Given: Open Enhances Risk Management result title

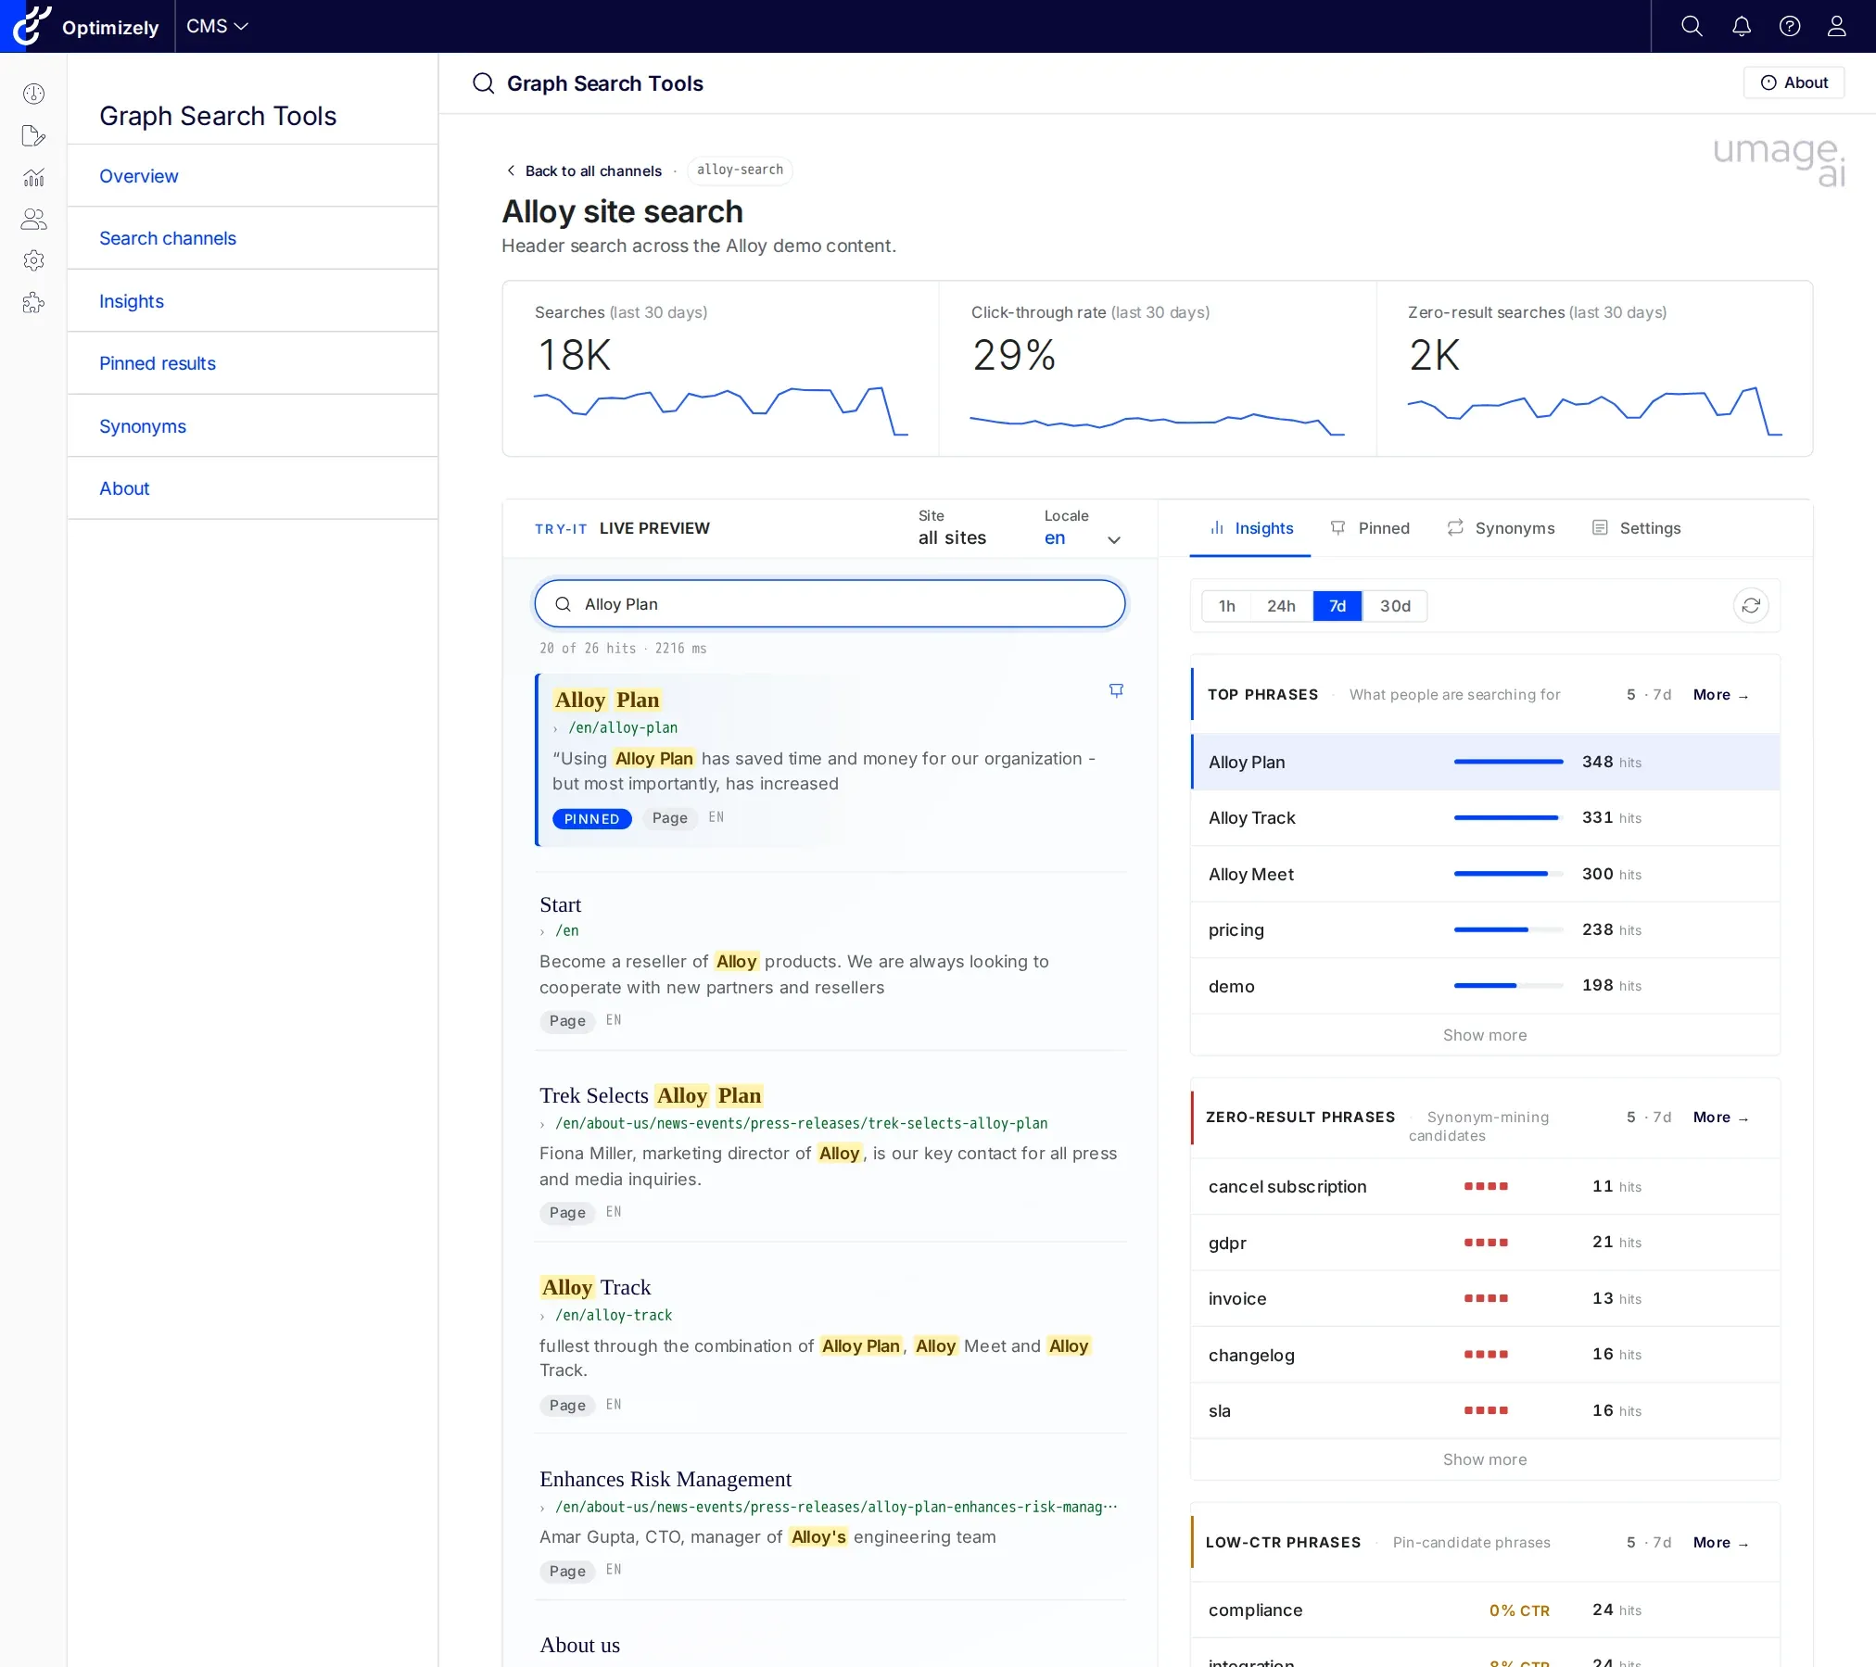Looking at the screenshot, I should coord(665,1479).
